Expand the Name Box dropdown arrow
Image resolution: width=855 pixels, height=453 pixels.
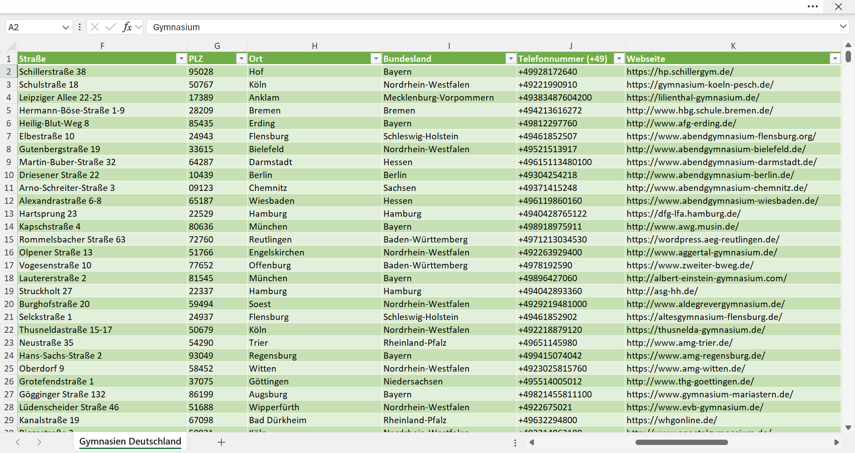click(x=65, y=27)
